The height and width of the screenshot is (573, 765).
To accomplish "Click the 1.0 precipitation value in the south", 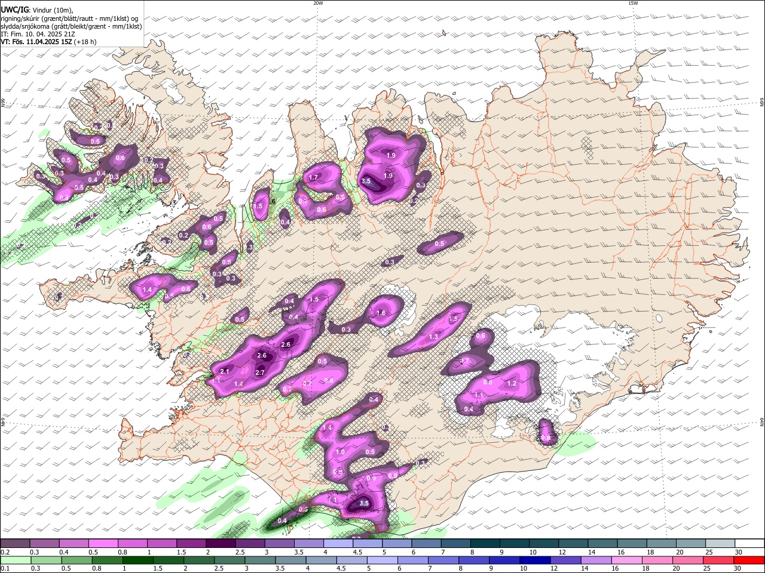I will tap(340, 452).
